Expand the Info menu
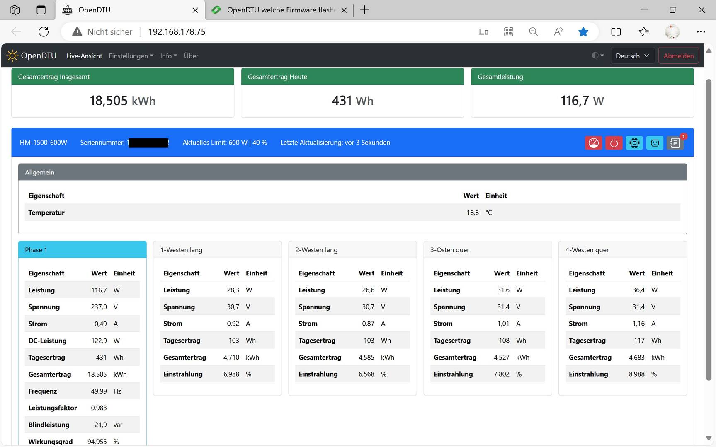 point(168,56)
